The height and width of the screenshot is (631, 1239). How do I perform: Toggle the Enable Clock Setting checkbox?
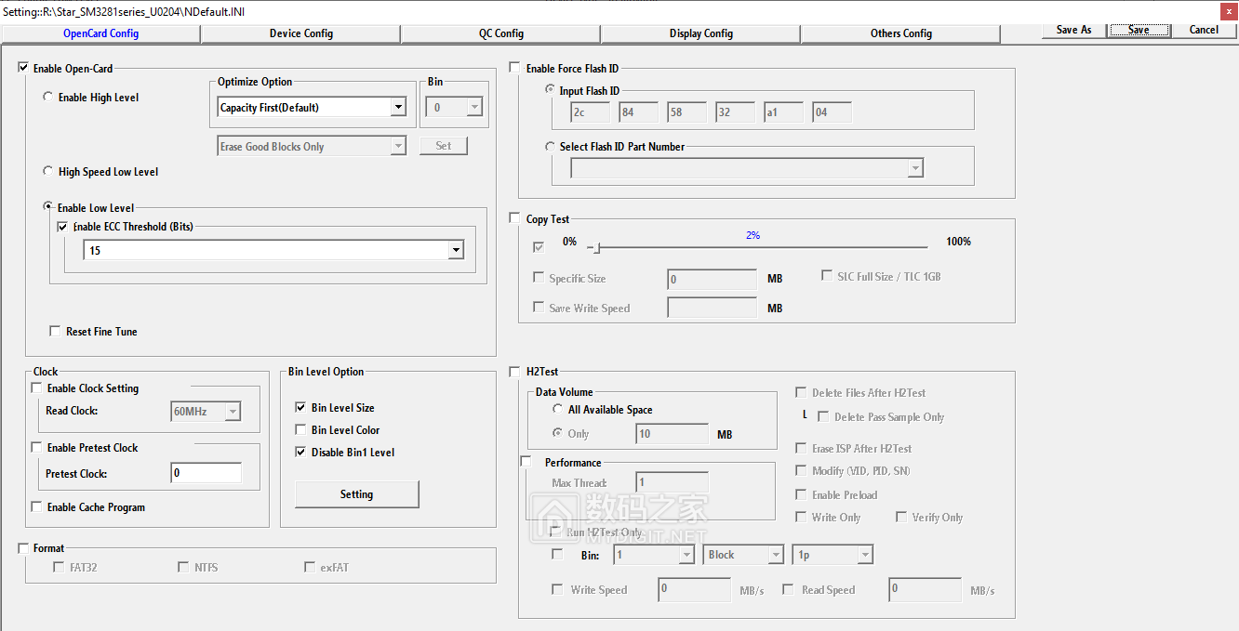[37, 388]
